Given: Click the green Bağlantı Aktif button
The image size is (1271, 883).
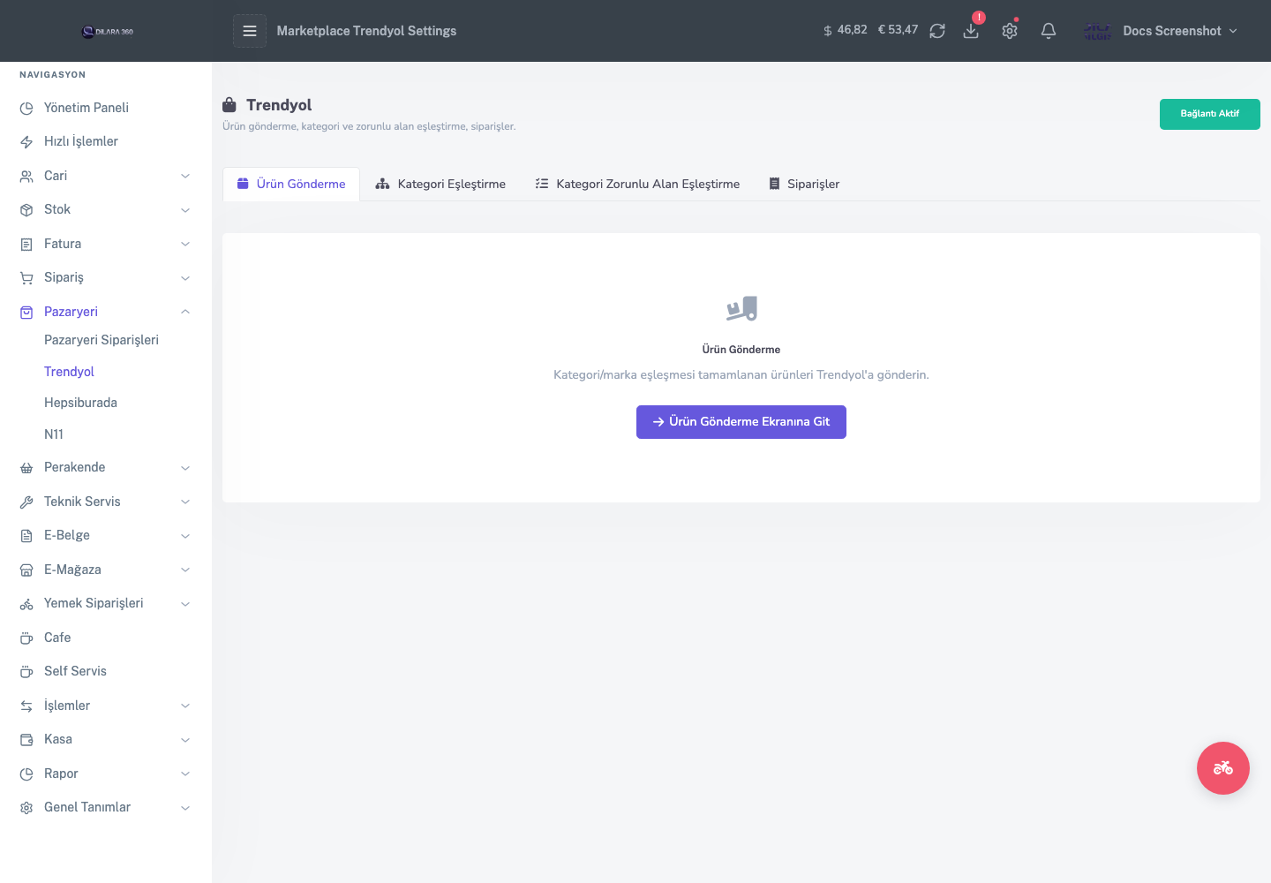Looking at the screenshot, I should click(1210, 114).
